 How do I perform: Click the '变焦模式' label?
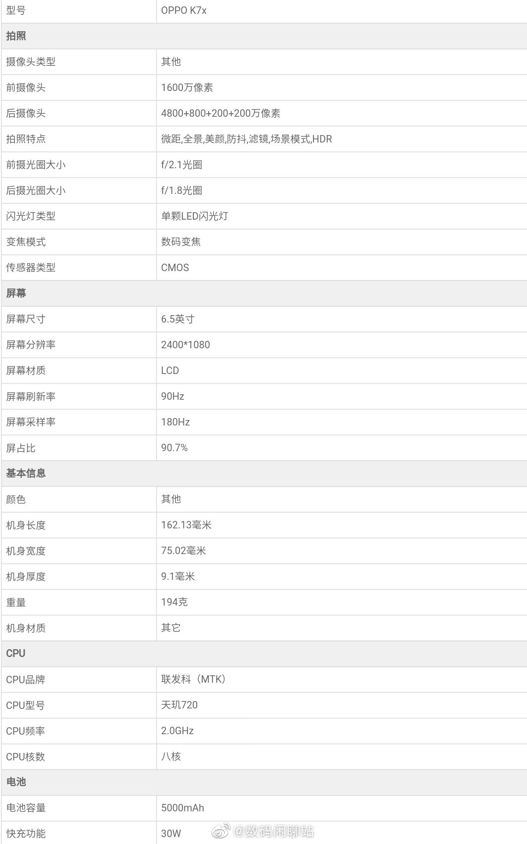pos(26,242)
